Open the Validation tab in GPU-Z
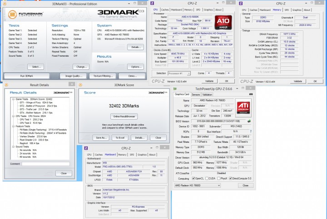Screen dimensions: 327x219 [207, 94]
